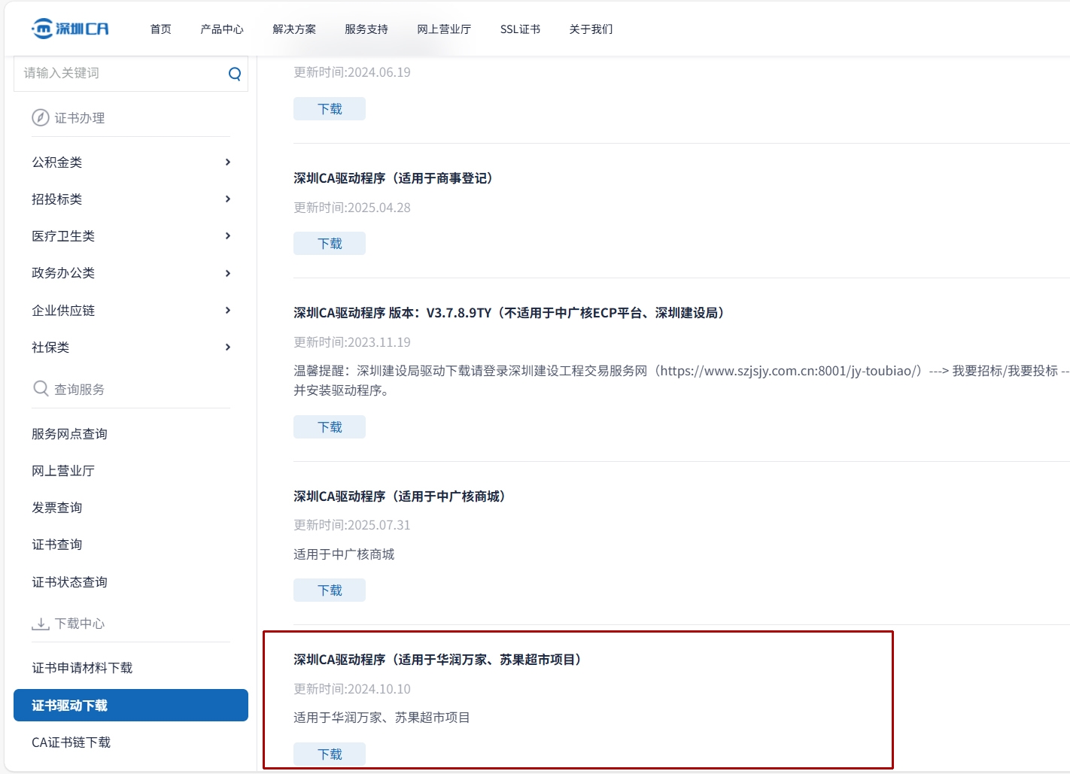Click the 查询服务 magnifier icon
1070x774 pixels.
point(41,389)
